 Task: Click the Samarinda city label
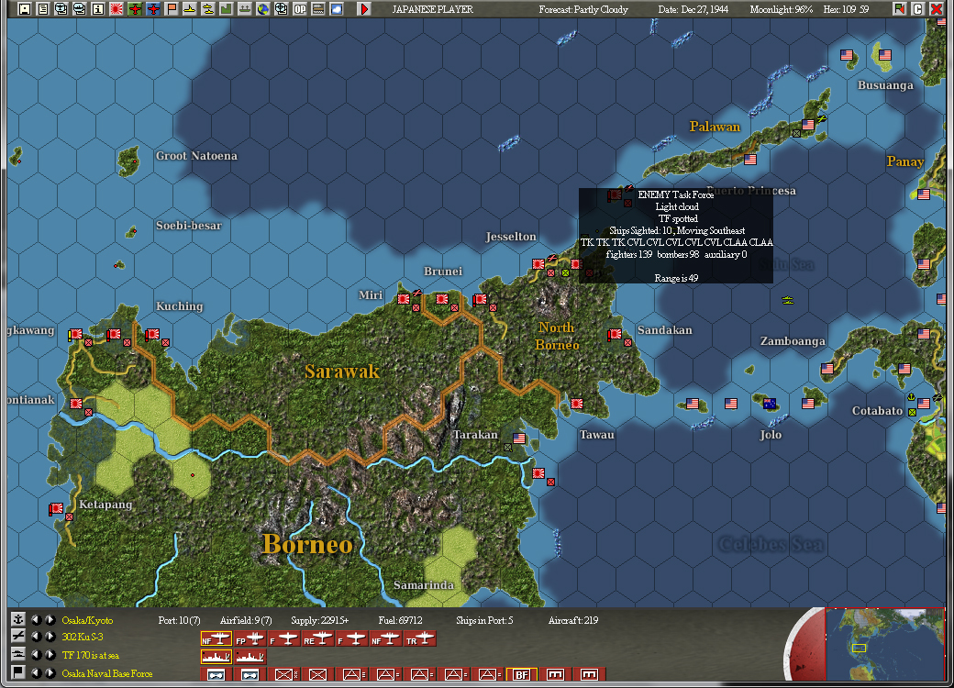pos(424,584)
